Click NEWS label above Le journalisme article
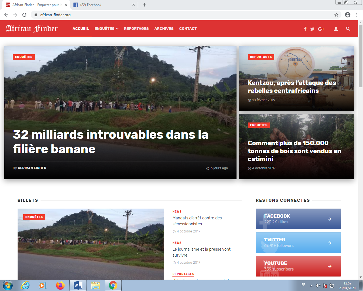 177,243
